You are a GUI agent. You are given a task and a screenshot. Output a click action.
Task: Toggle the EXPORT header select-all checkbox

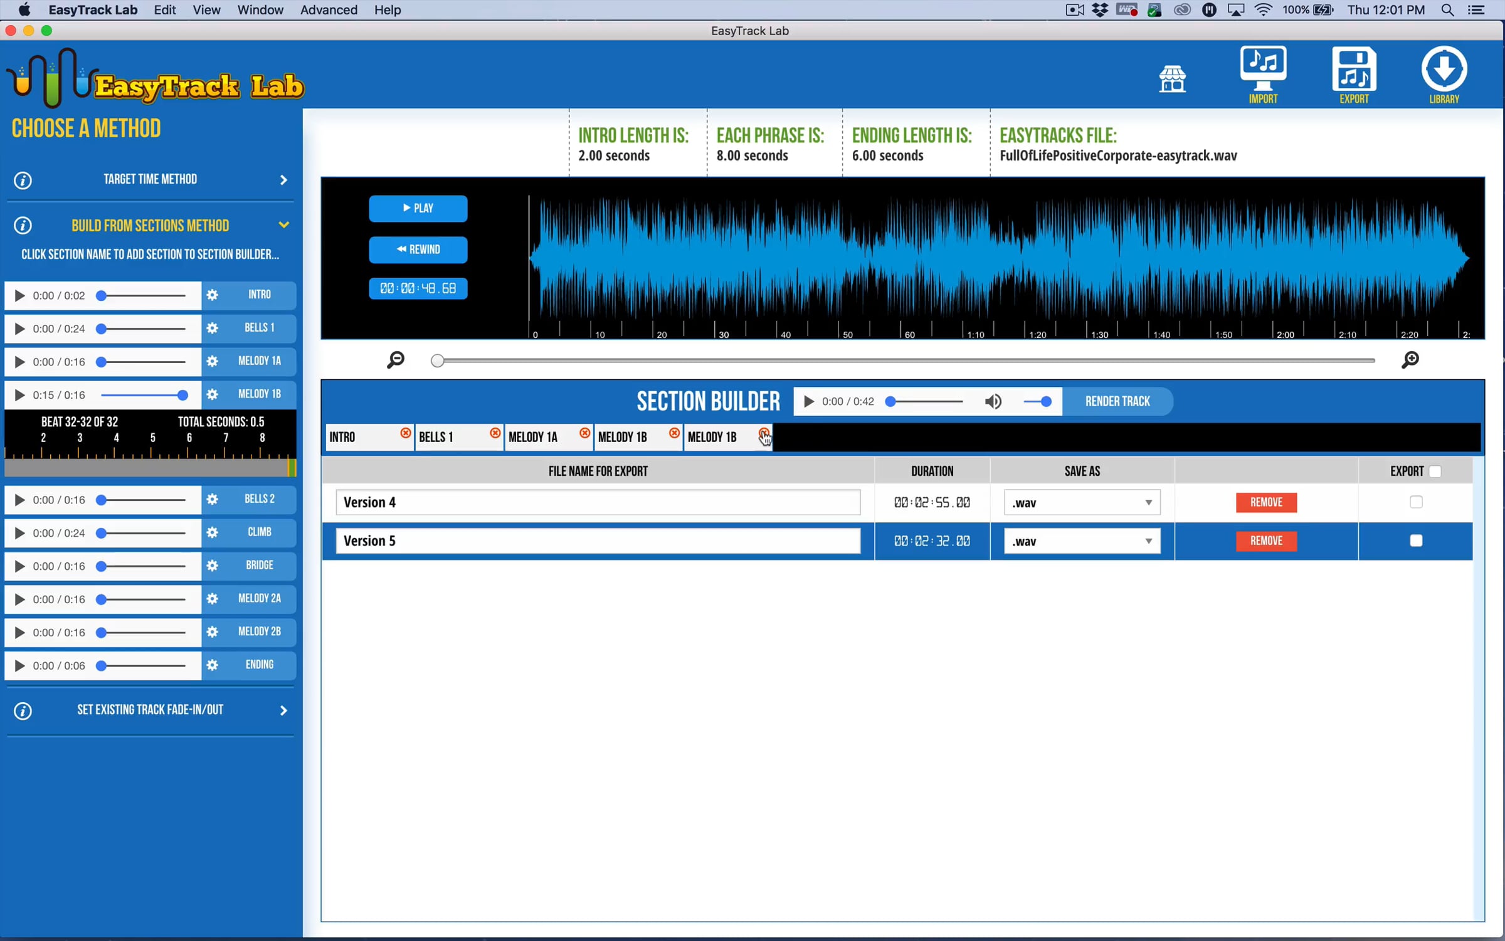1435,471
